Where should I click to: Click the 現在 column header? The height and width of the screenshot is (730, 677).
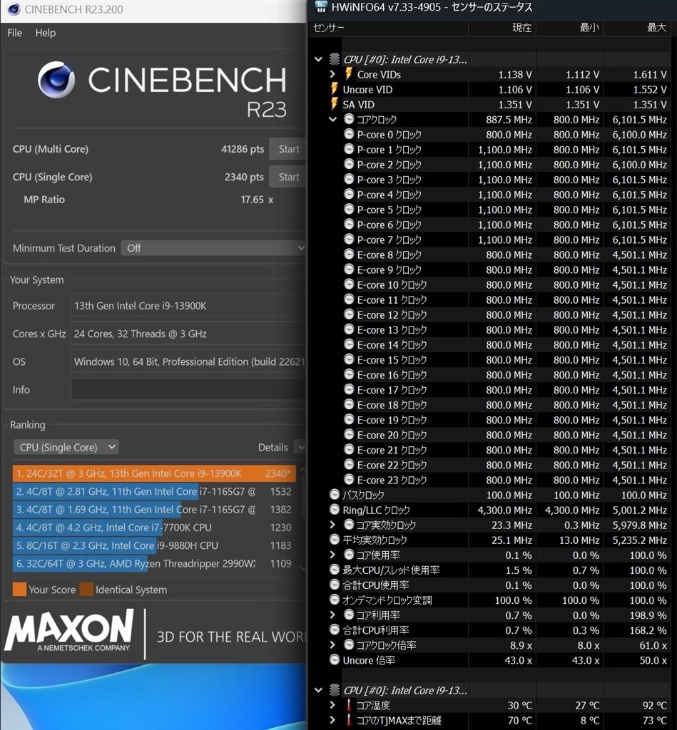pyautogui.click(x=502, y=28)
